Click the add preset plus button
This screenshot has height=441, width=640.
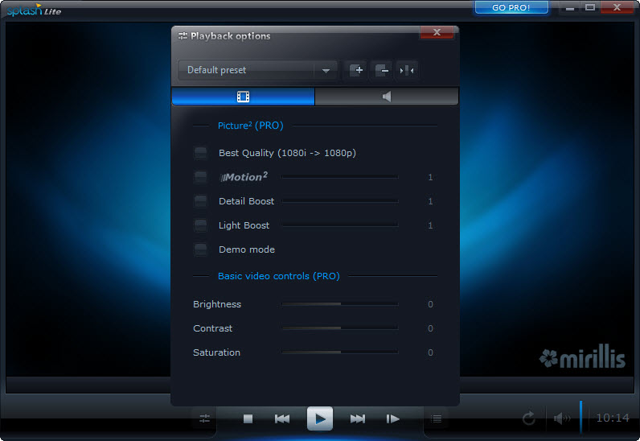click(357, 70)
